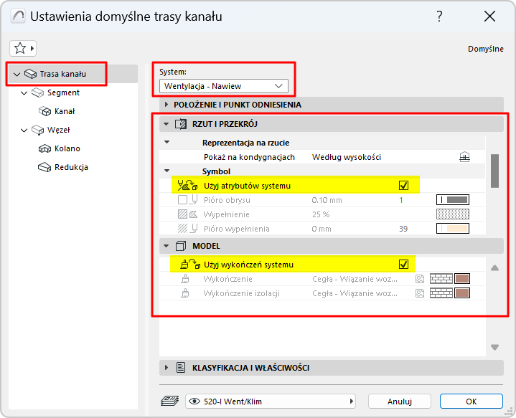Toggle layer visibility eye for 520-I Went/Klim
The width and height of the screenshot is (516, 418).
tap(194, 402)
